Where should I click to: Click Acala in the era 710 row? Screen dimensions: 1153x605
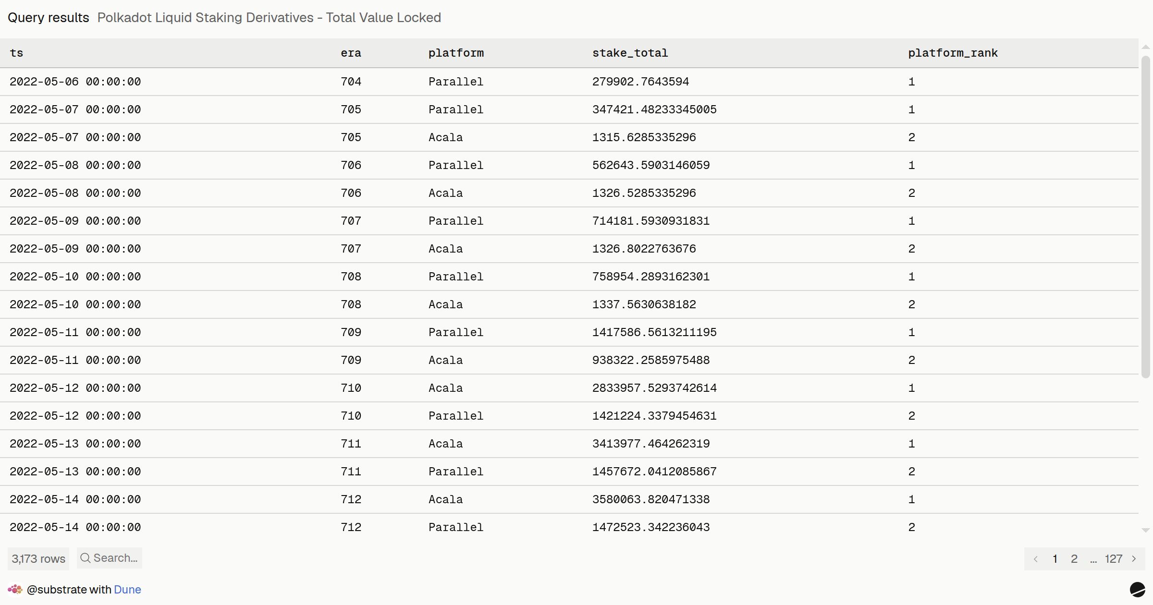point(445,388)
